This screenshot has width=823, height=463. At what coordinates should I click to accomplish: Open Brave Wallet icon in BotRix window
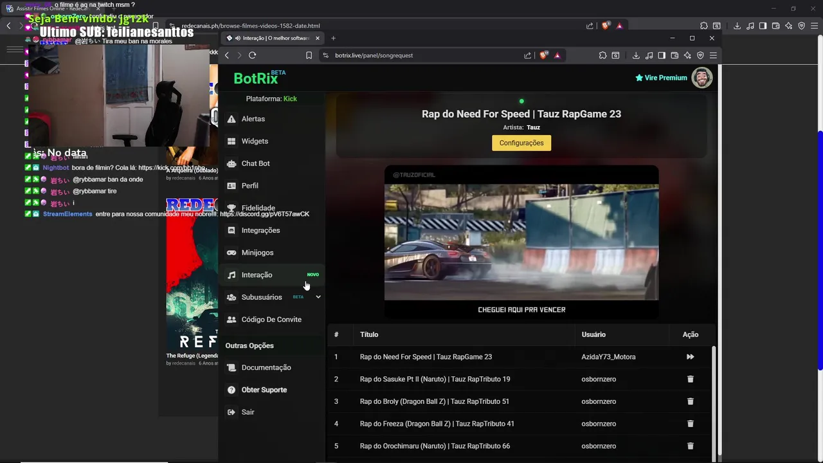tap(674, 55)
